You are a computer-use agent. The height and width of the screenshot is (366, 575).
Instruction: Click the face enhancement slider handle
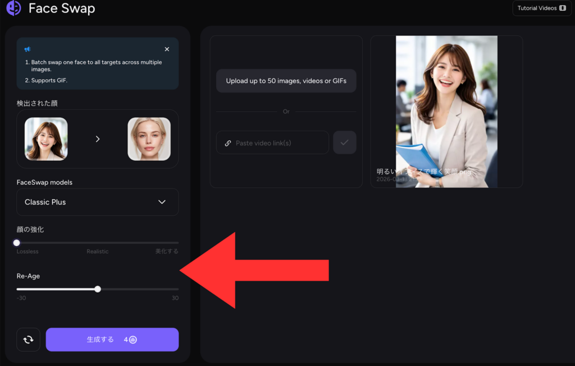pyautogui.click(x=17, y=243)
